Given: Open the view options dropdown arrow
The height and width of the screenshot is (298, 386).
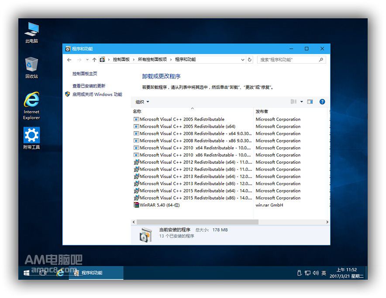Looking at the screenshot, I should [302, 102].
